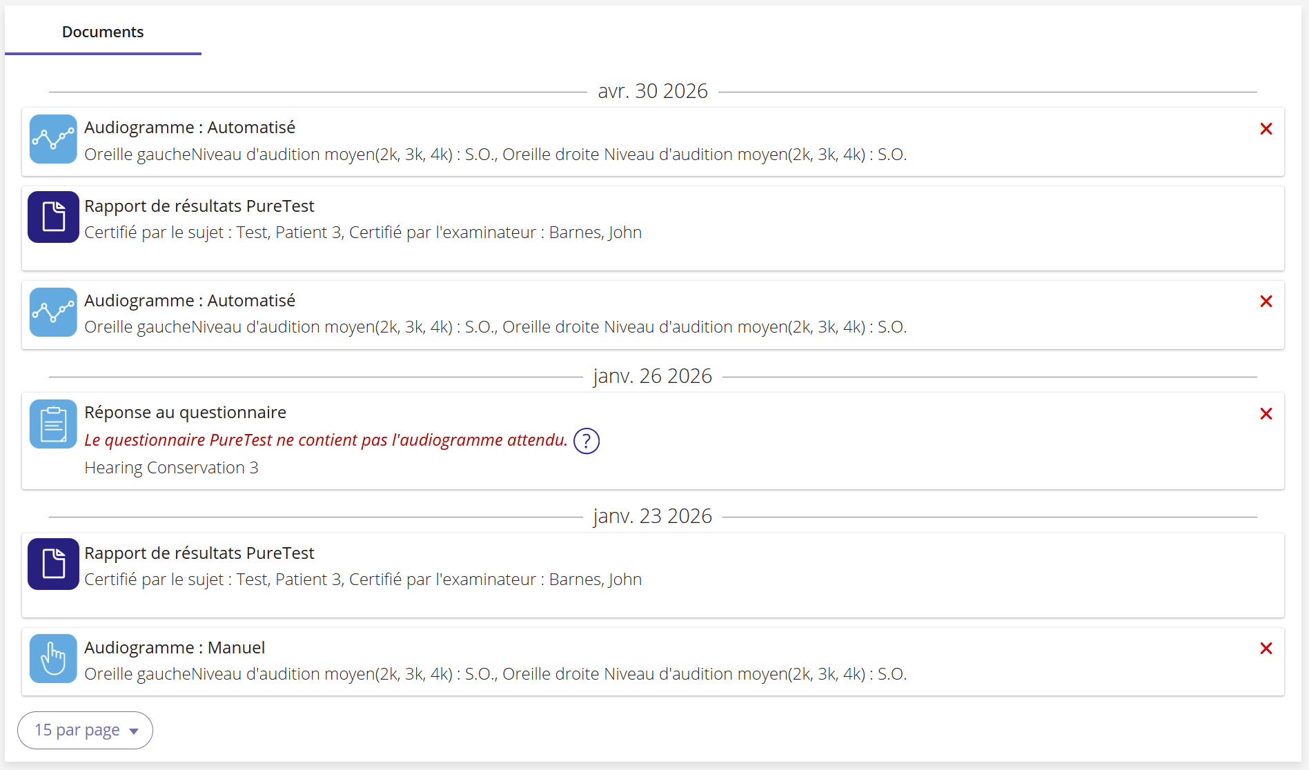Click the Audiogramme : Manuel hand icon
The height and width of the screenshot is (770, 1309).
pyautogui.click(x=53, y=658)
